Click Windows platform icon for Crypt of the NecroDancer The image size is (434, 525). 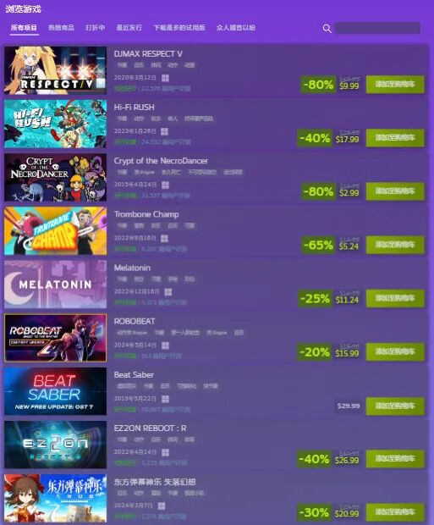click(x=165, y=185)
